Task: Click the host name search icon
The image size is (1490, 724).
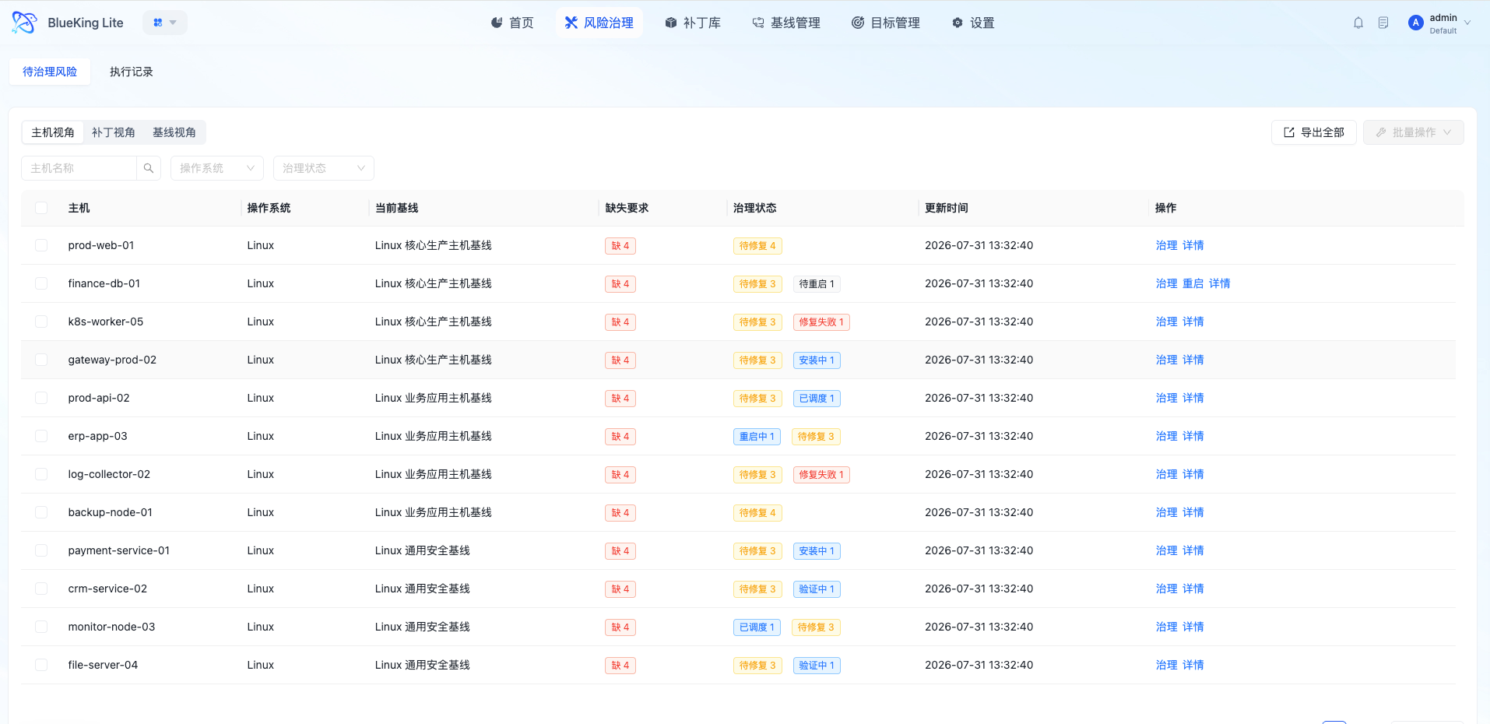Action: (x=149, y=168)
